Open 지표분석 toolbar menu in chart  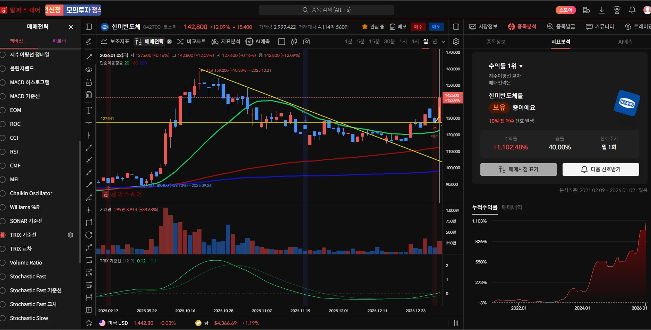(226, 42)
